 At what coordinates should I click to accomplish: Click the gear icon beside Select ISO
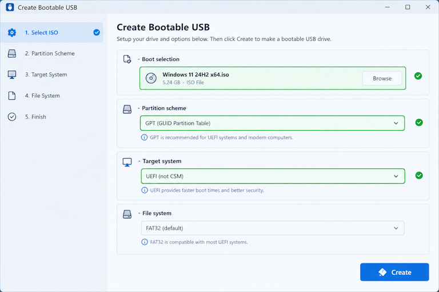click(12, 33)
